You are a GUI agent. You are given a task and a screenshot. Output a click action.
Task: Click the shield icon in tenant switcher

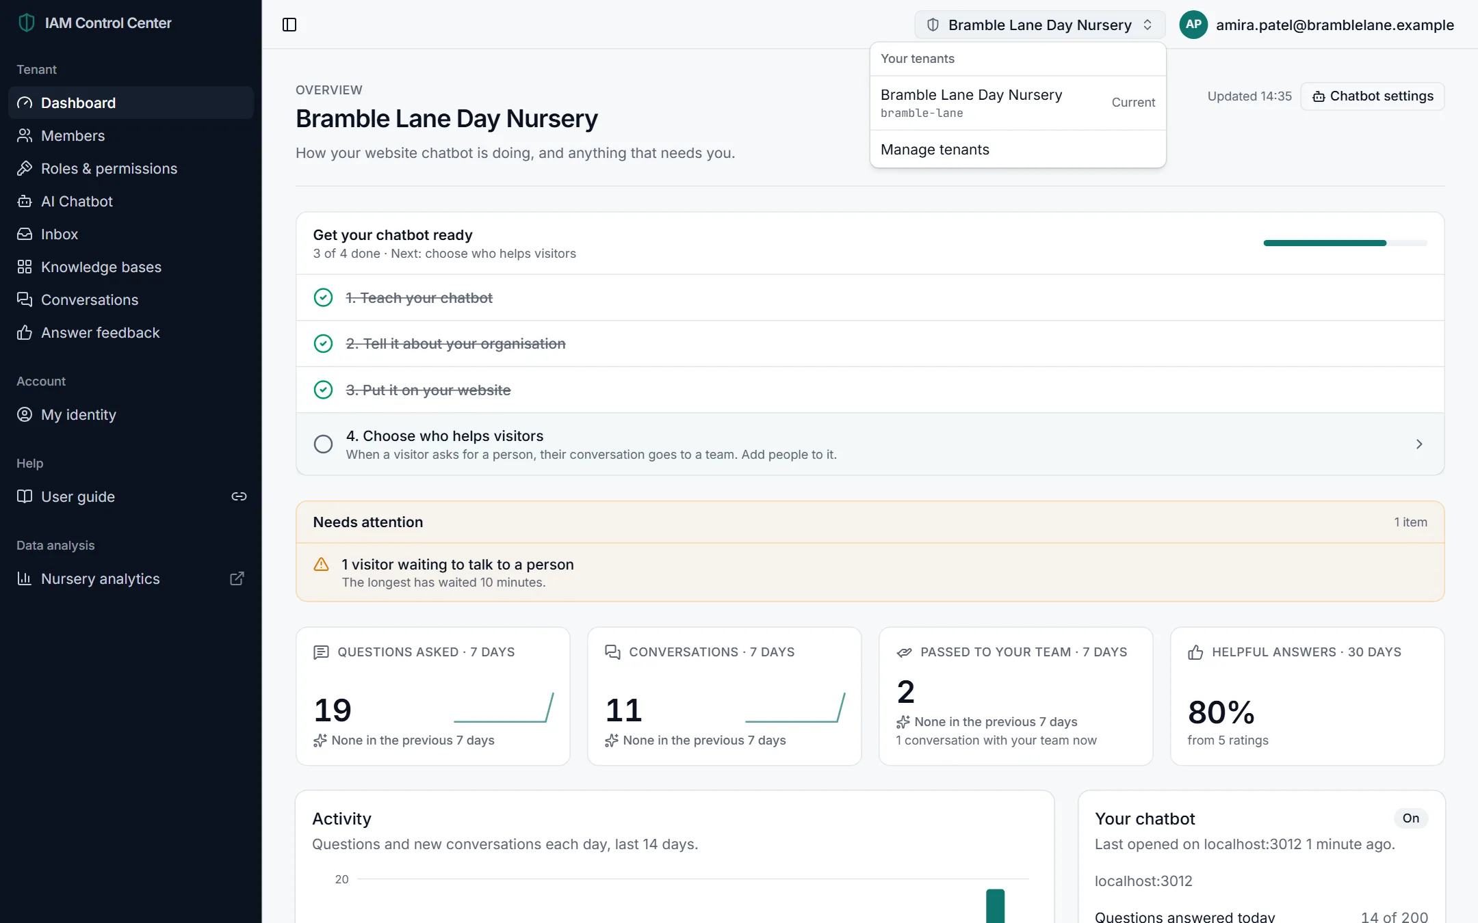933,25
